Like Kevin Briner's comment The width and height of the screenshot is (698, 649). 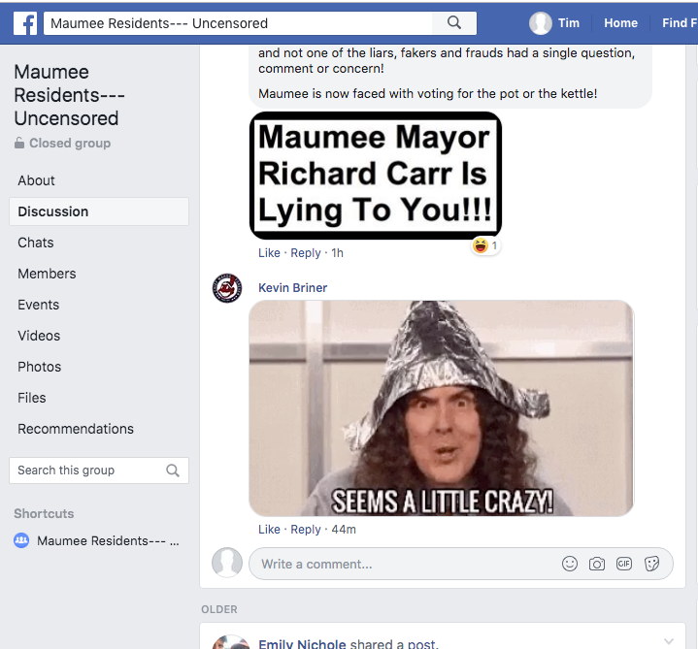(269, 530)
